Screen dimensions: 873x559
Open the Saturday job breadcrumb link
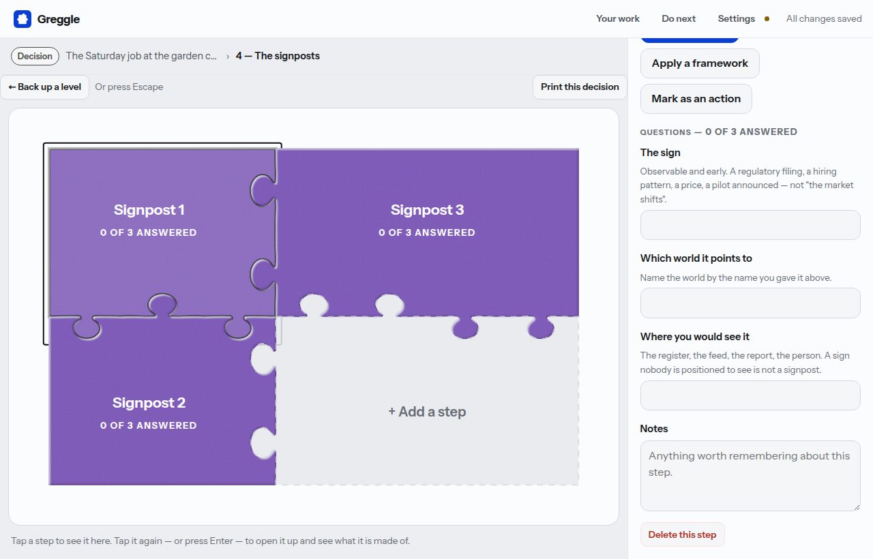(143, 56)
